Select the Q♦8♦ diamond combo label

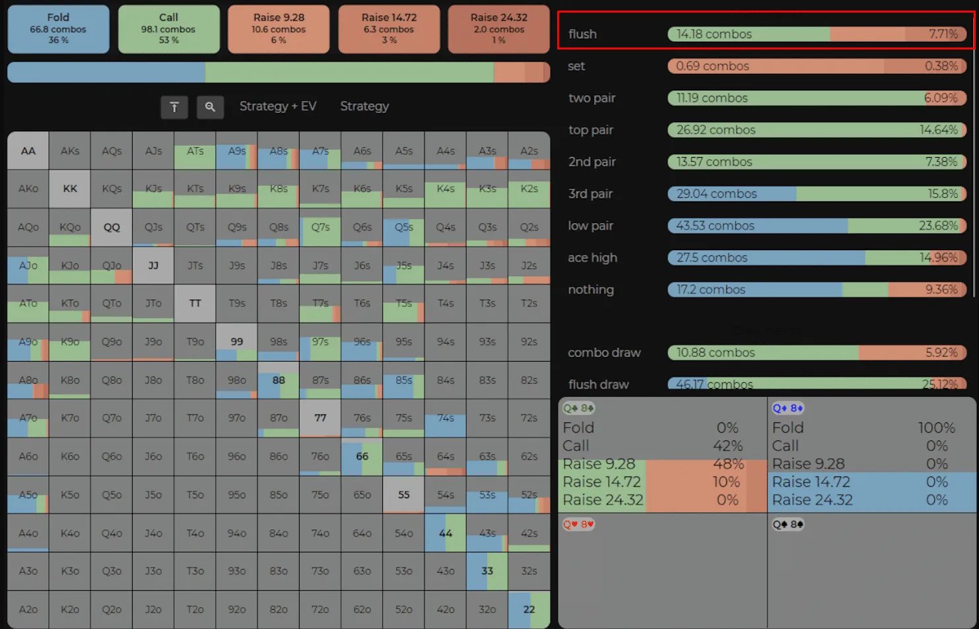pos(788,408)
